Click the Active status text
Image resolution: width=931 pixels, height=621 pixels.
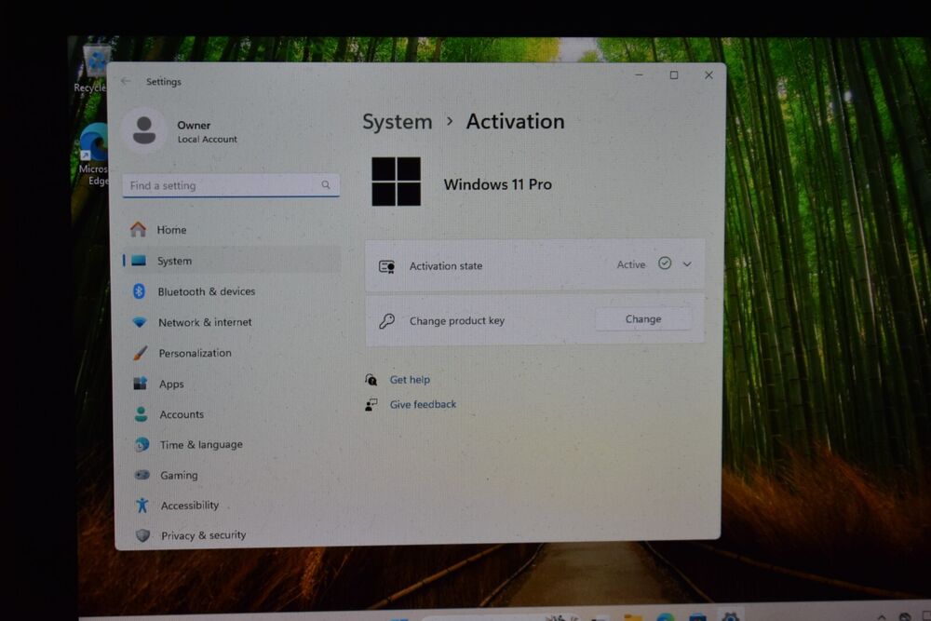[630, 264]
